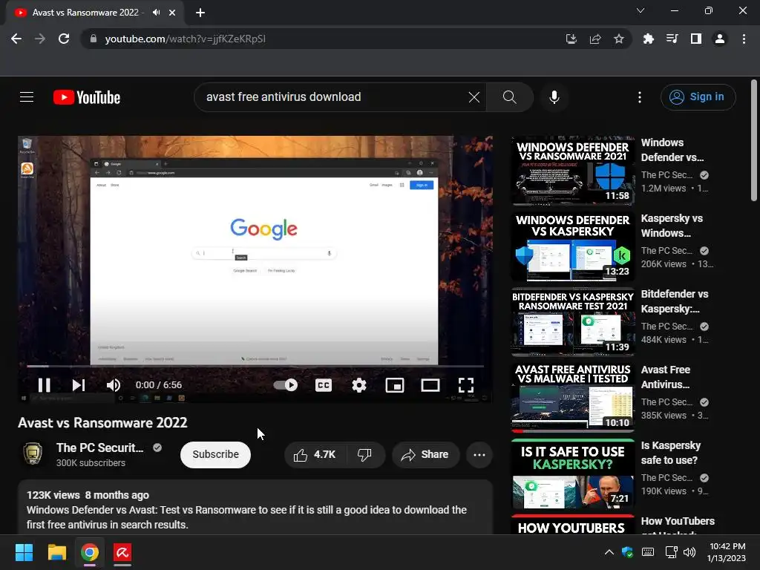
Task: Show hidden system tray icons
Action: [x=609, y=552]
